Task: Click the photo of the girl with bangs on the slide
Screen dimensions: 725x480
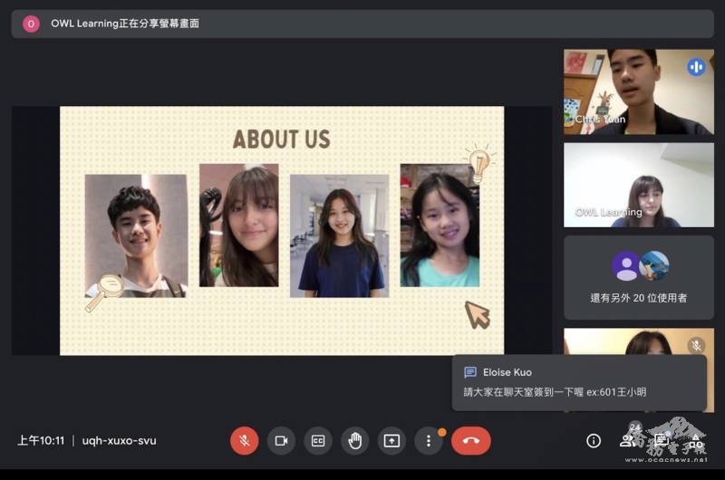Action: (239, 226)
